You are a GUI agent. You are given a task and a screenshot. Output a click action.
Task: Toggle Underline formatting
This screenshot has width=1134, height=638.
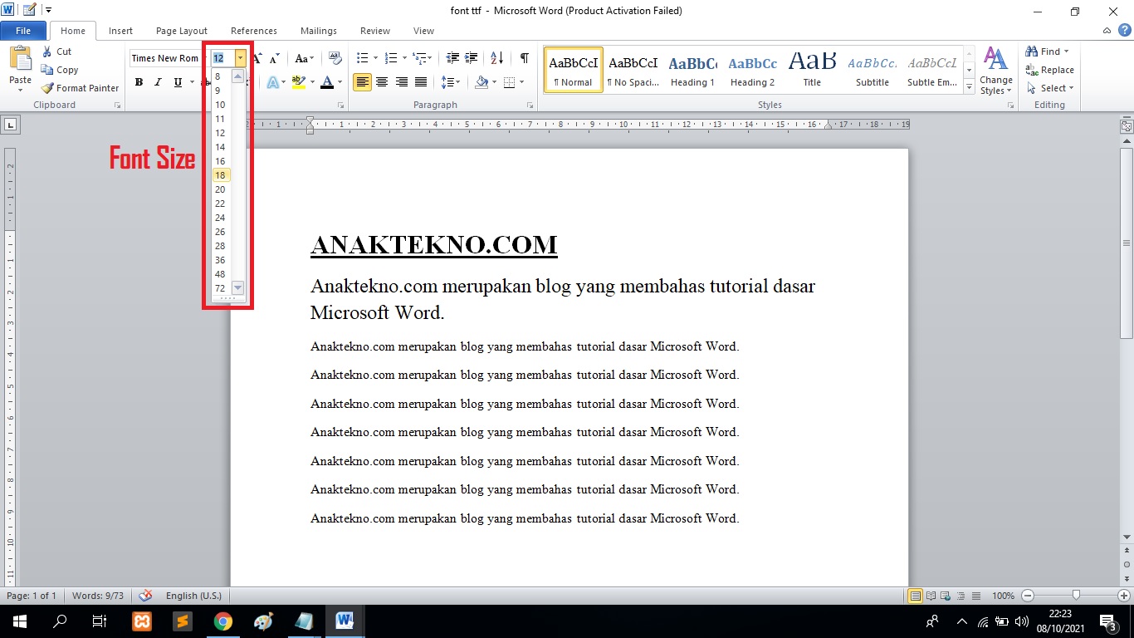(x=178, y=82)
